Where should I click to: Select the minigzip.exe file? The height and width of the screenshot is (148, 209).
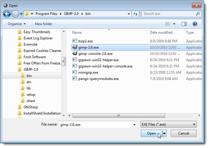click(x=88, y=73)
